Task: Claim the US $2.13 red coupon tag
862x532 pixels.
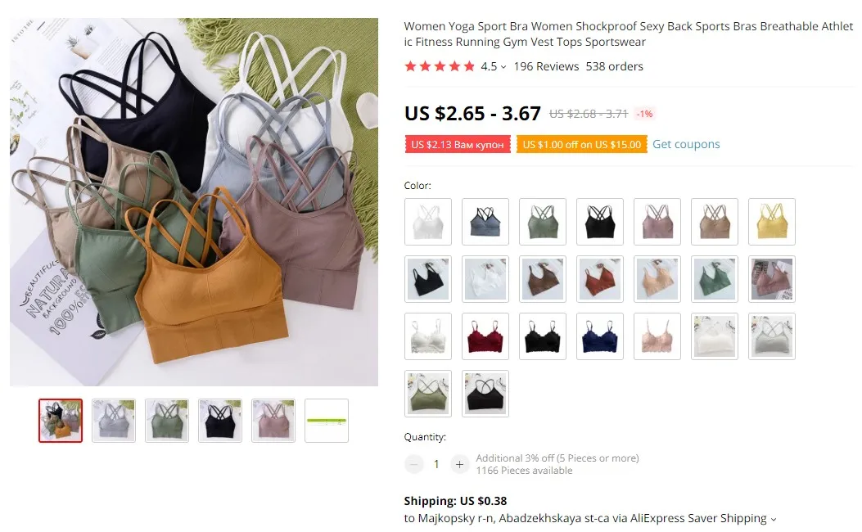Action: [458, 145]
